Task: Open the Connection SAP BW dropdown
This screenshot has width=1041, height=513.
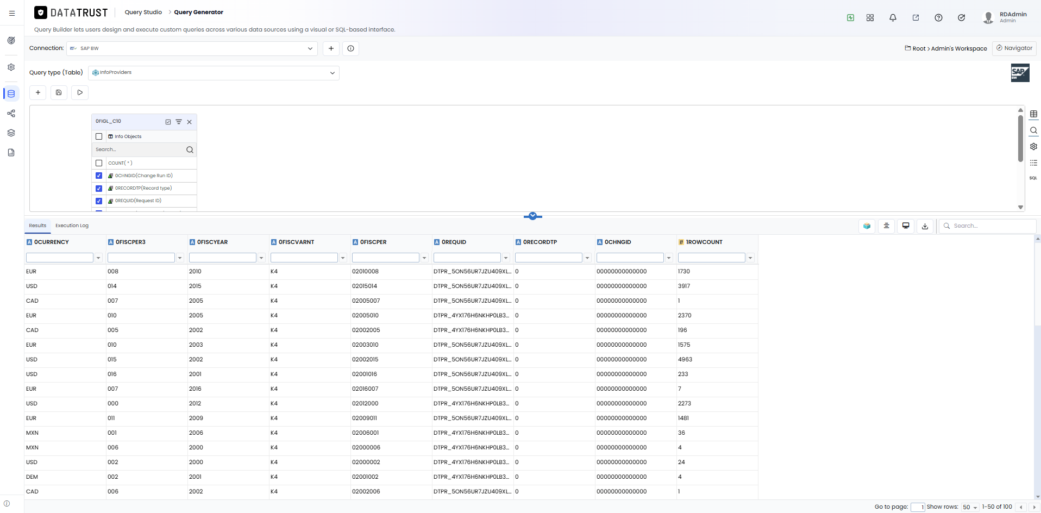Action: pyautogui.click(x=192, y=48)
